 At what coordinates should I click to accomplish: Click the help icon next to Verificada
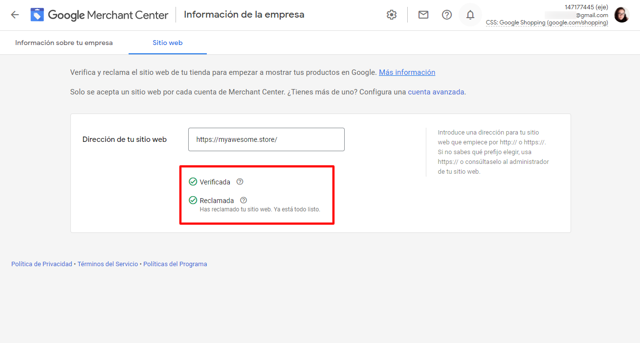[240, 182]
